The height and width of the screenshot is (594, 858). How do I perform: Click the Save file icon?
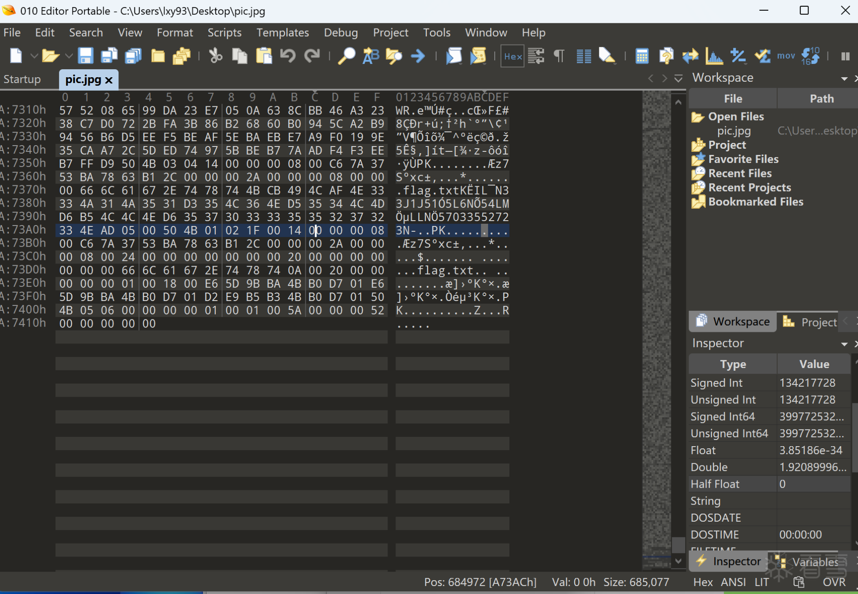click(85, 56)
